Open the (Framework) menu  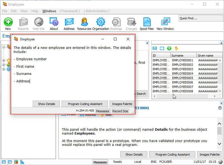pos(70,11)
